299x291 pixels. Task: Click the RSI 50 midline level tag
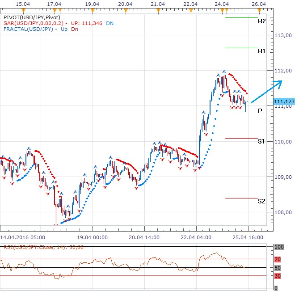[x=278, y=268]
